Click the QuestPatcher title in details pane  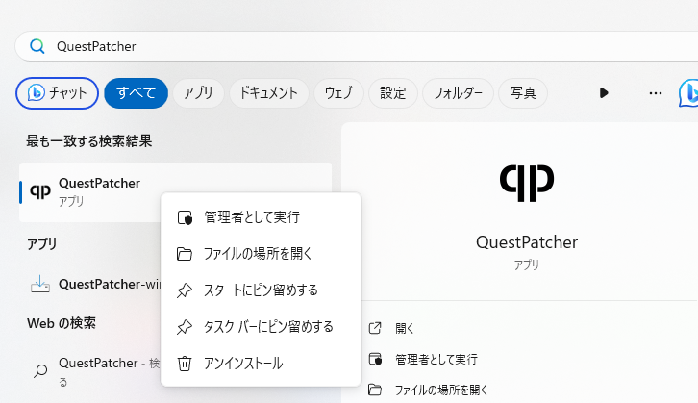pyautogui.click(x=527, y=242)
